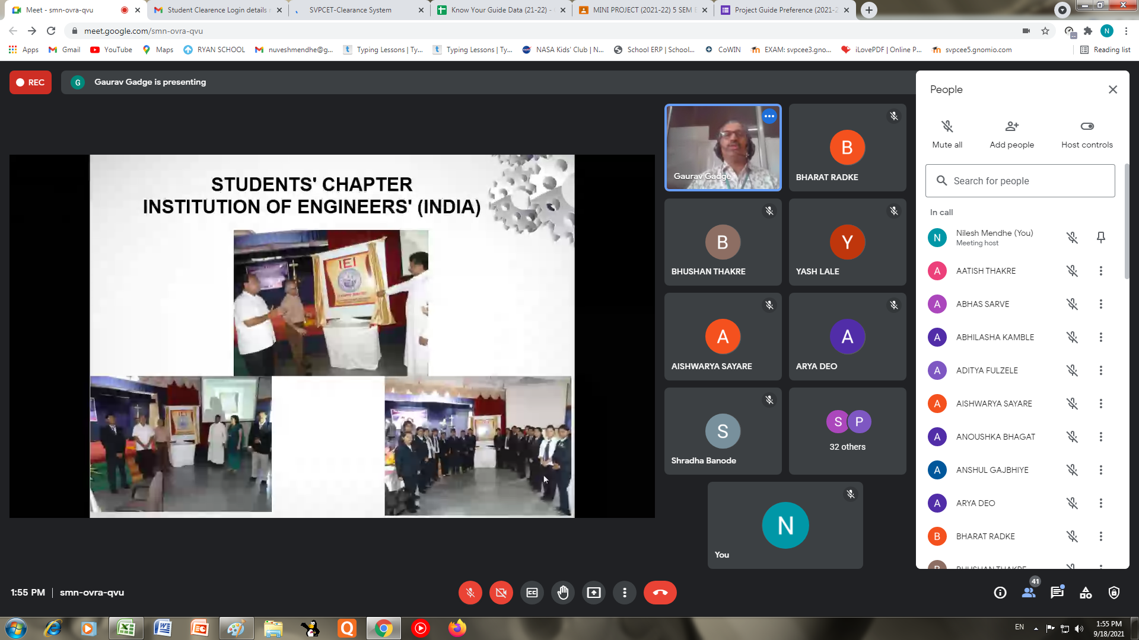The height and width of the screenshot is (640, 1139).
Task: Open a new browser tab
Action: pos(868,10)
